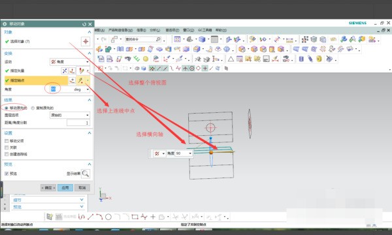The height and width of the screenshot is (235, 392).
Task: Click the reverse vector direction icon
Action: point(65,71)
